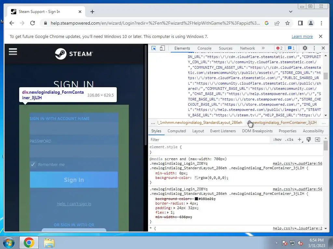
Task: Expand padding shorthand triangle
Action: pos(174,208)
